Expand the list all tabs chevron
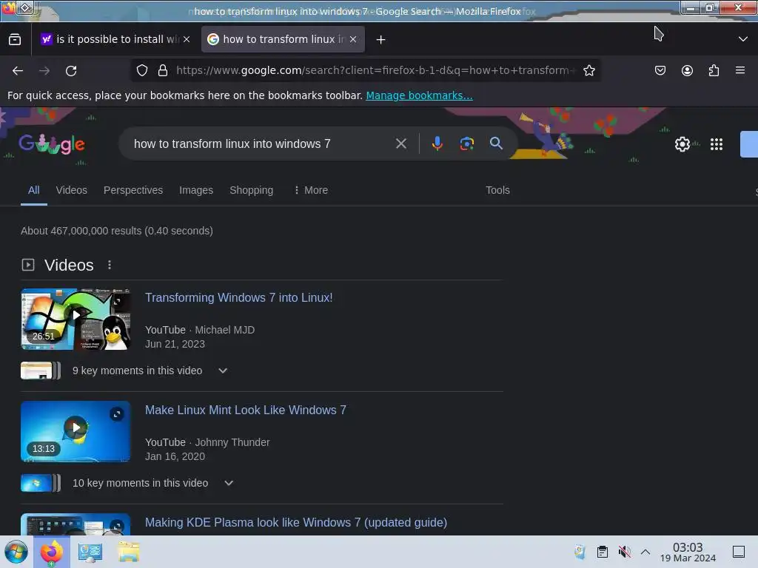The width and height of the screenshot is (758, 568). (743, 39)
